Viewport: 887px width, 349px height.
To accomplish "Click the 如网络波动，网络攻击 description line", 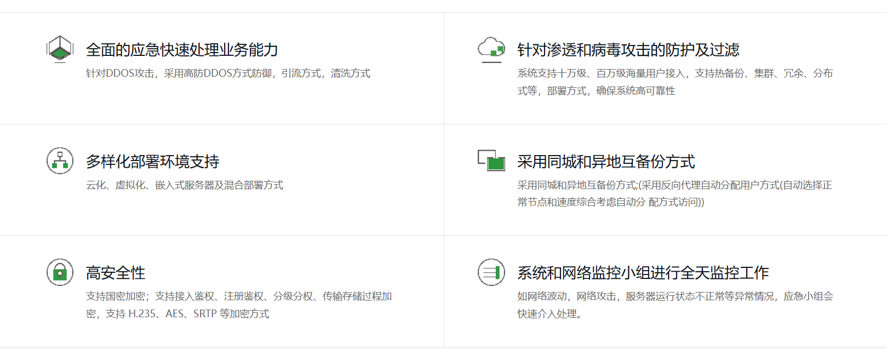I will pyautogui.click(x=674, y=296).
